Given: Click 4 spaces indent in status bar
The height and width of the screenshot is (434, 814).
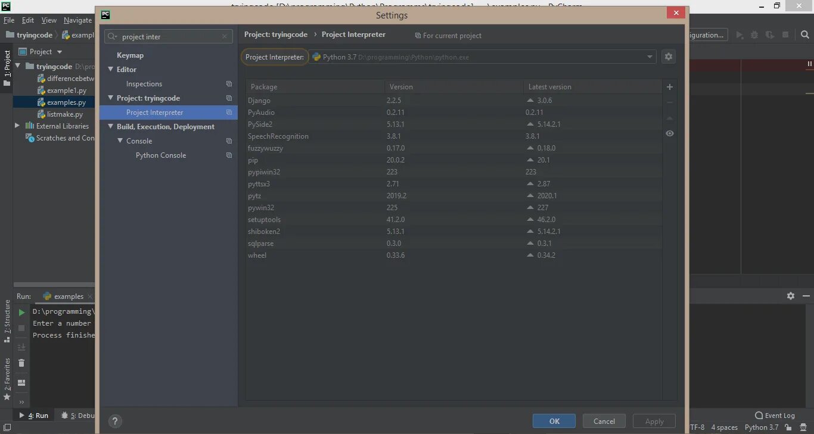Looking at the screenshot, I should pyautogui.click(x=724, y=427).
